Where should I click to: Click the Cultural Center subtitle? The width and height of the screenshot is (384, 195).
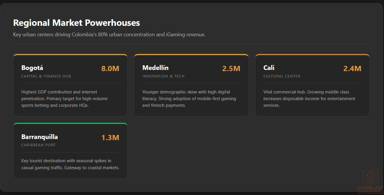point(282,76)
